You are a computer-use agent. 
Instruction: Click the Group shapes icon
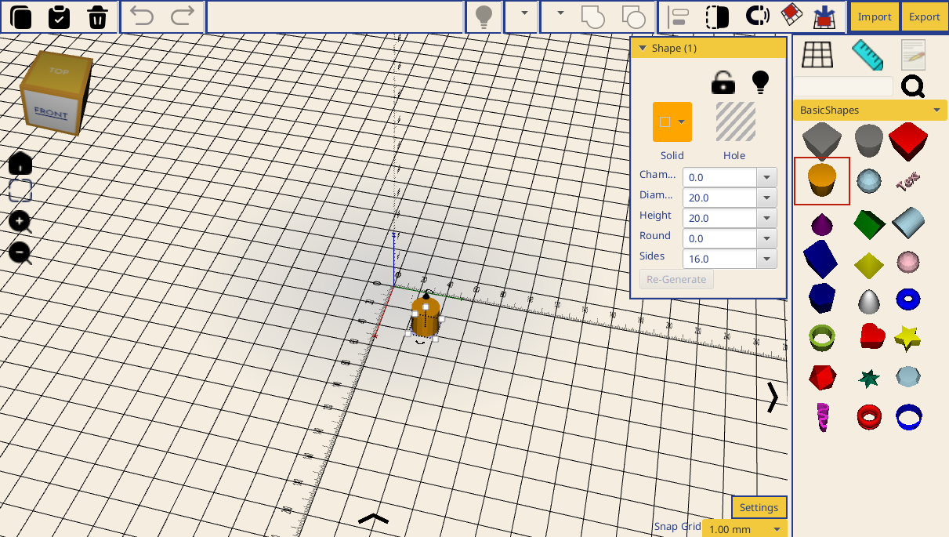tap(593, 16)
